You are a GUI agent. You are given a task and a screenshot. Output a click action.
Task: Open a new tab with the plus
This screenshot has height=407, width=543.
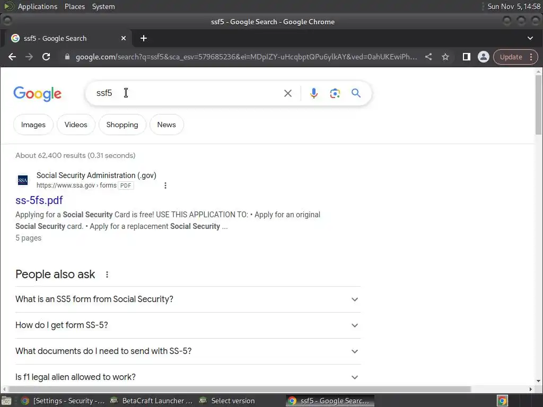[x=144, y=38]
